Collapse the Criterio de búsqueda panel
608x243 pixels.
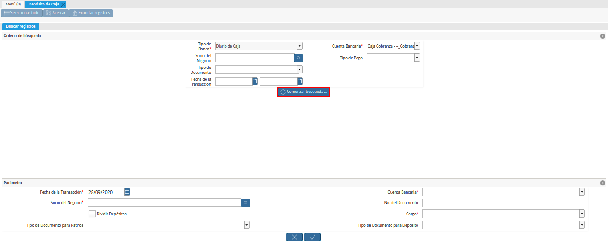(603, 36)
